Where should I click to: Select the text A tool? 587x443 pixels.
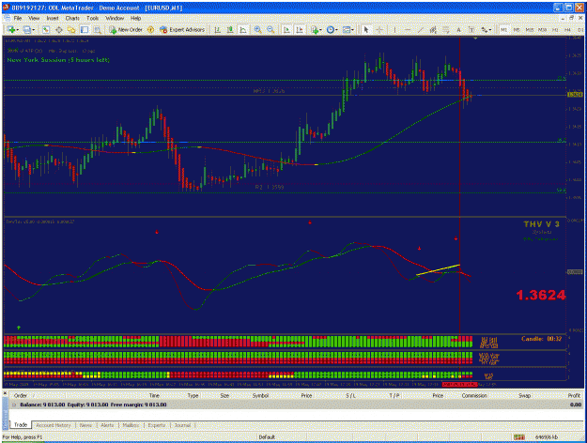pos(458,29)
